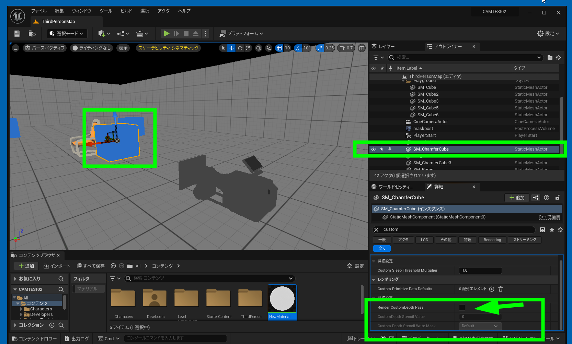Save the current level with floppy icon
This screenshot has height=344, width=572.
coord(17,34)
